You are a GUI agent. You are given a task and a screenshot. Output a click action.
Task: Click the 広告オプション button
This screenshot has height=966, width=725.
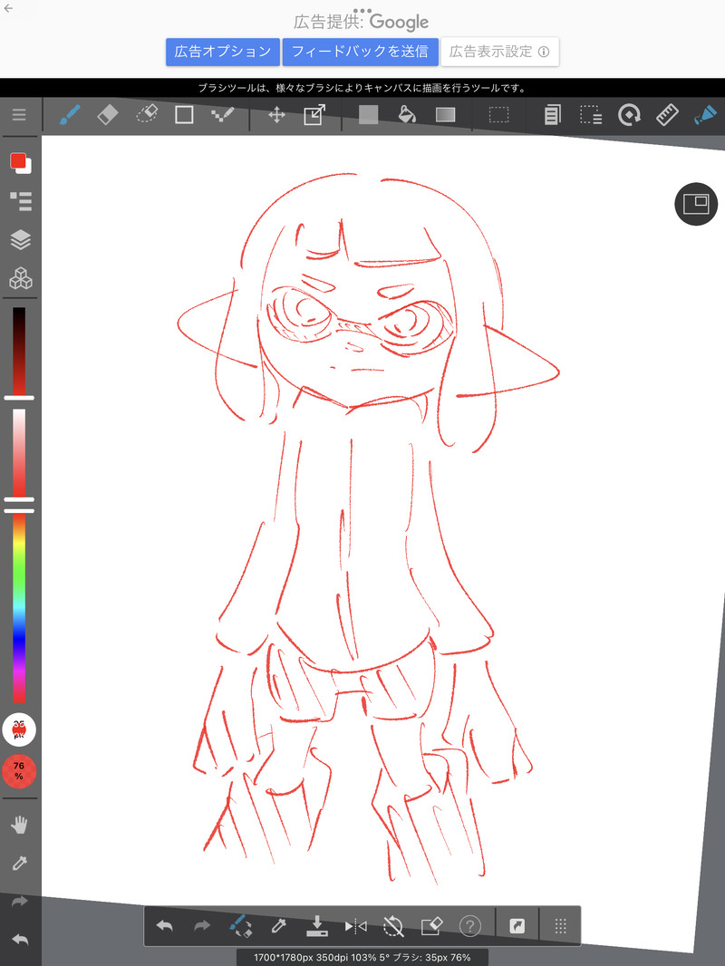[x=222, y=52]
